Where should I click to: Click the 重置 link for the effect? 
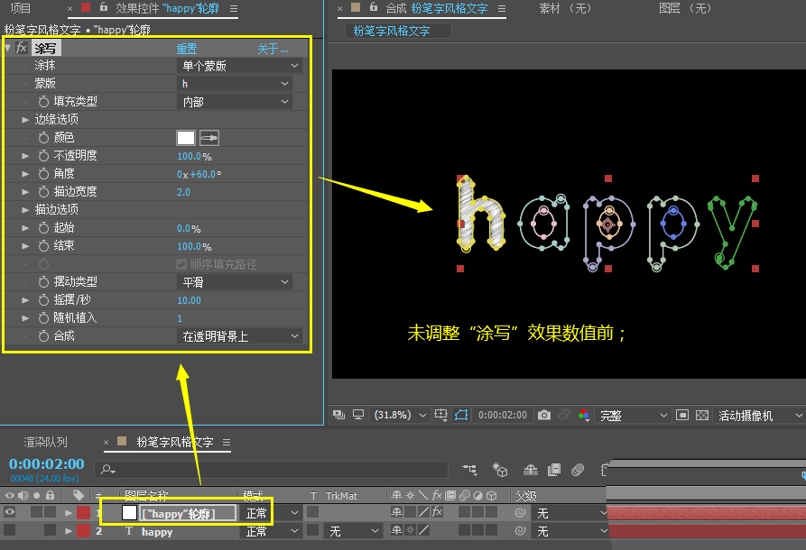click(x=188, y=49)
